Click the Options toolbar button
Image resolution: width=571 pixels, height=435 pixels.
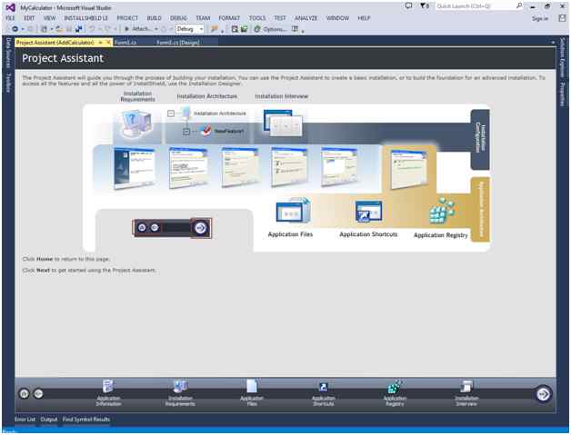(270, 29)
